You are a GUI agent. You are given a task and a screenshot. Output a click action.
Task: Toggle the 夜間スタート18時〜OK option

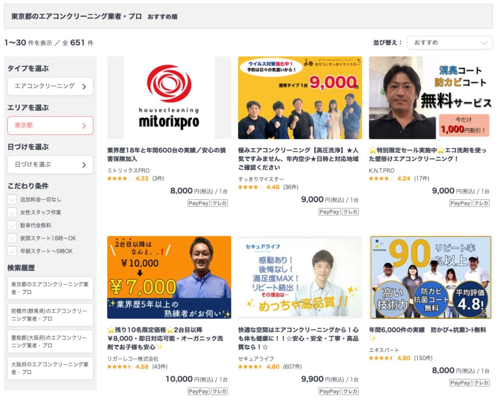pos(12,238)
